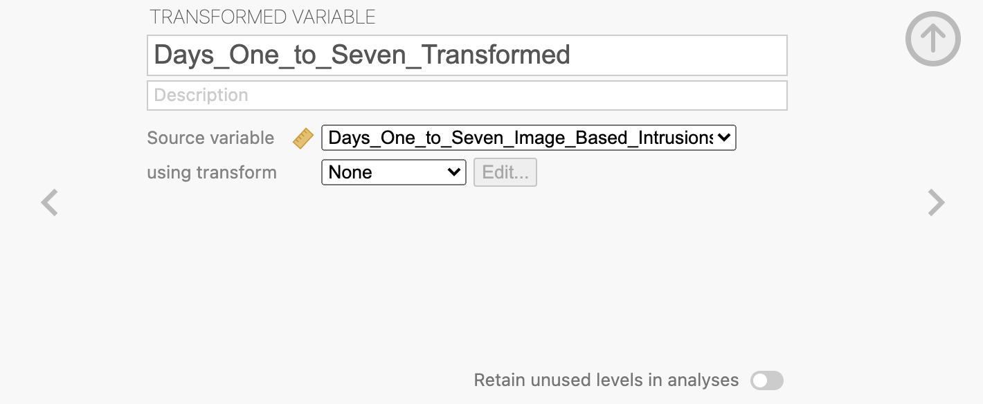Screen dimensions: 983x404
Task: Click the TRANSFORMED VARIABLE heading
Action: point(263,17)
